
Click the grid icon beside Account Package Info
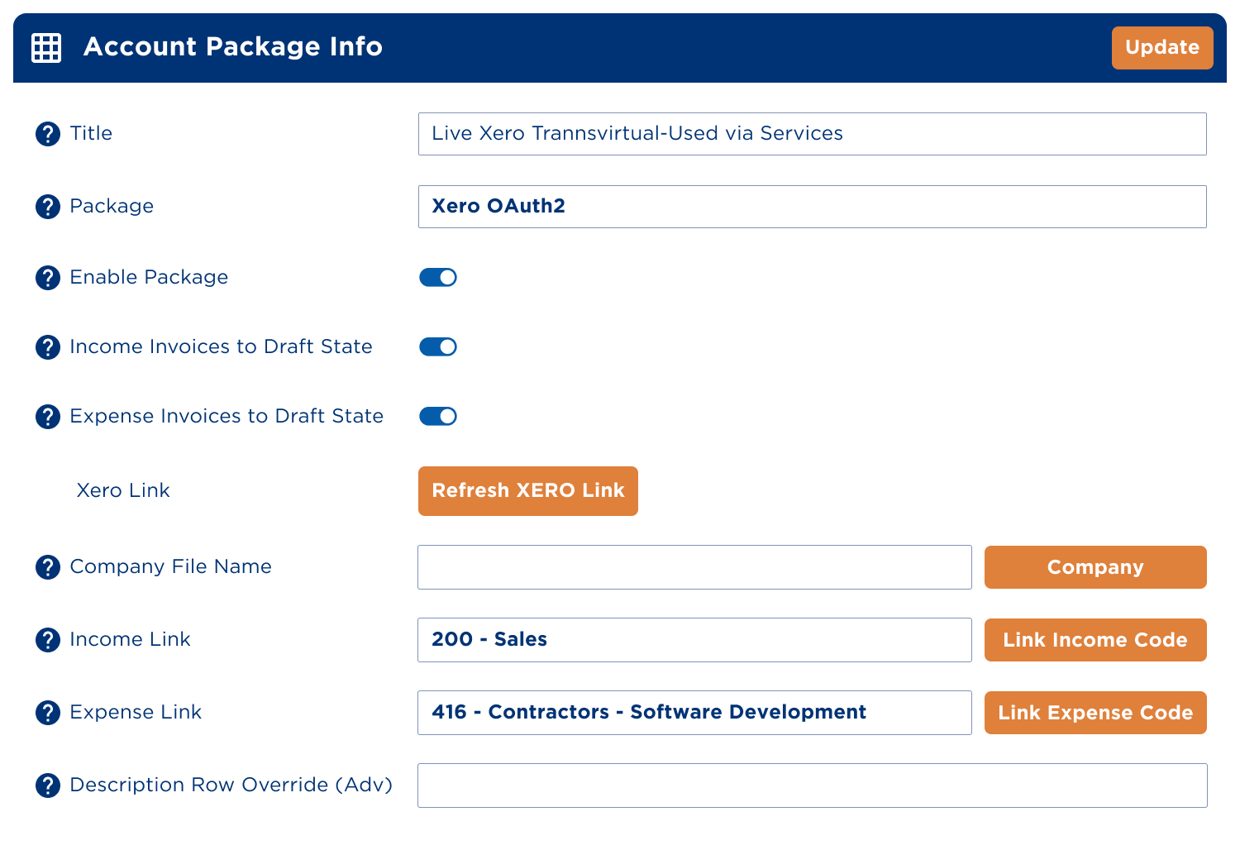click(46, 48)
